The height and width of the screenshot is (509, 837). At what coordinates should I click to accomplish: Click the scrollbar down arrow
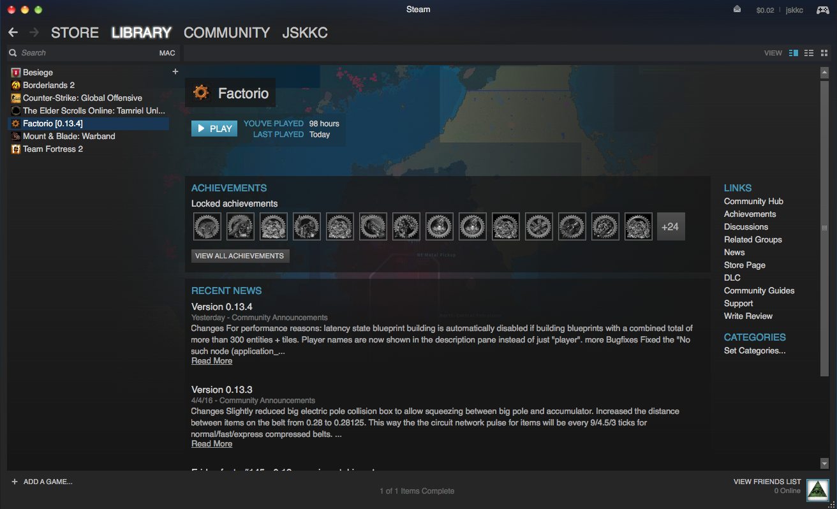tap(824, 464)
